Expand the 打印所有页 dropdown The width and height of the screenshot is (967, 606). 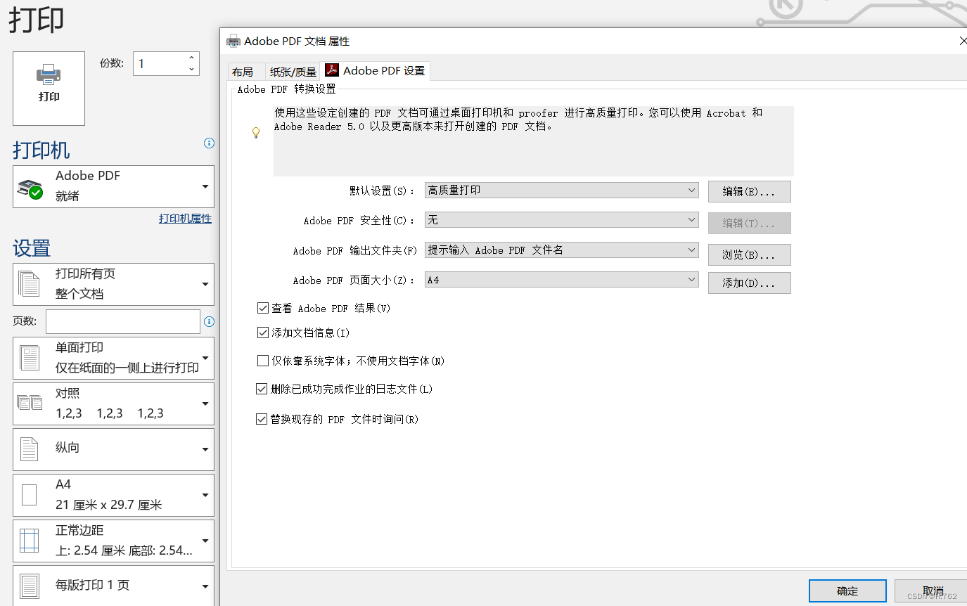113,284
